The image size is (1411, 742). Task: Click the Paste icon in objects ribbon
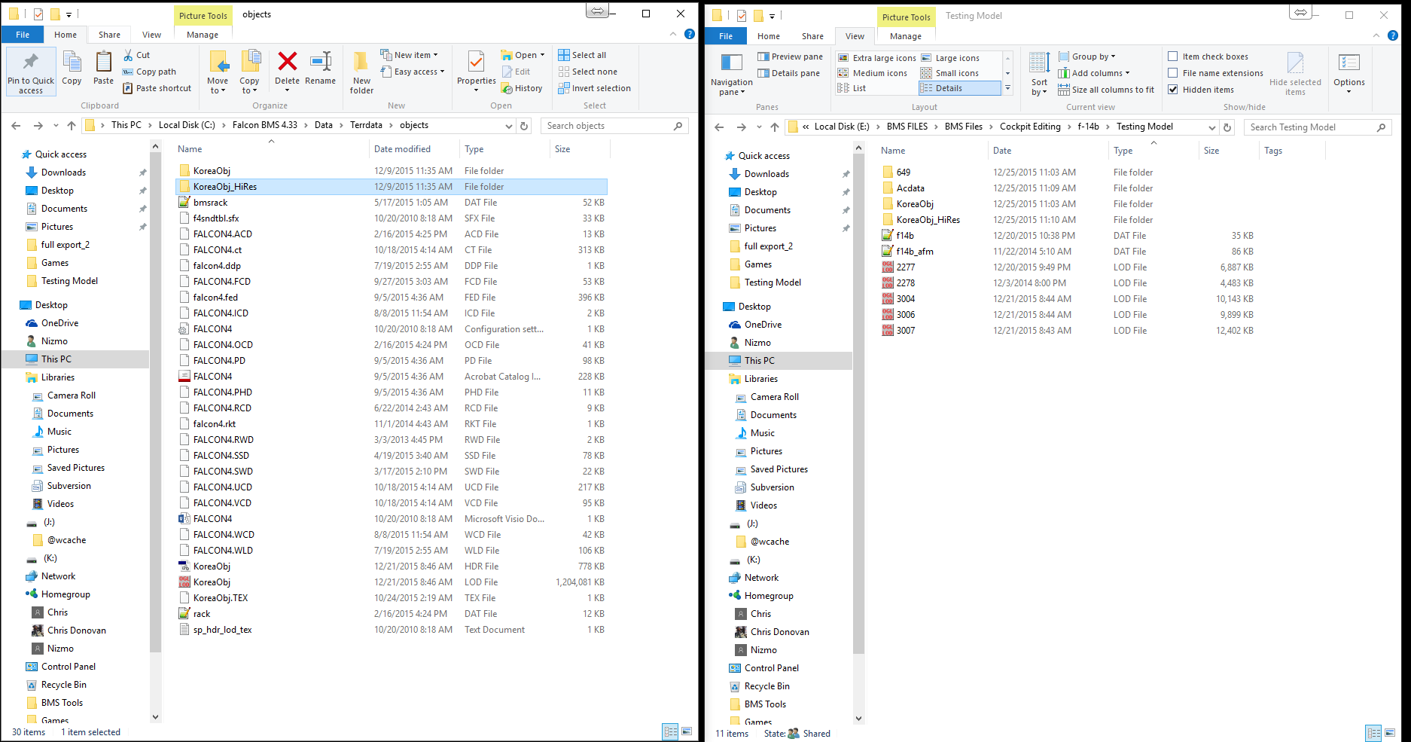pos(103,63)
